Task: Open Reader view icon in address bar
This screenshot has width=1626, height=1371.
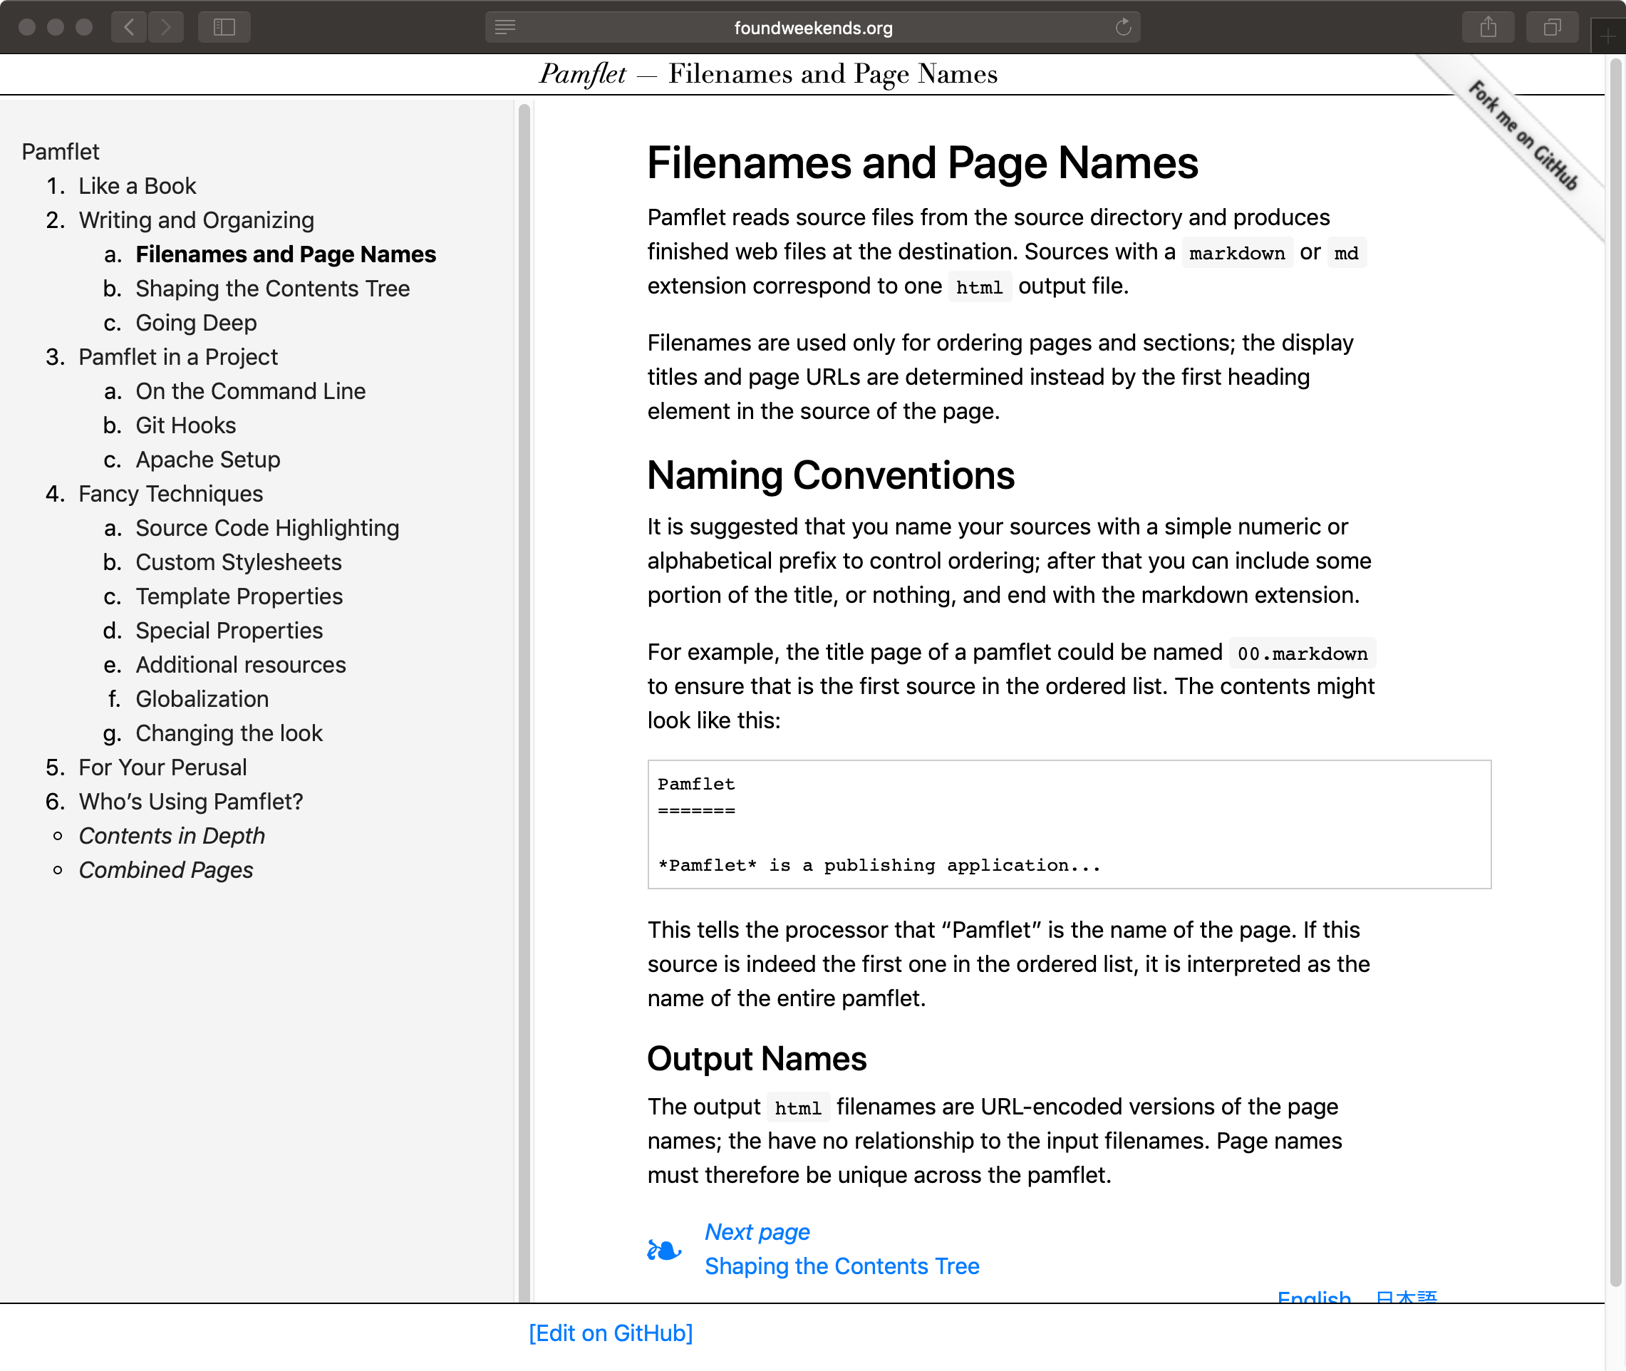Action: tap(504, 28)
